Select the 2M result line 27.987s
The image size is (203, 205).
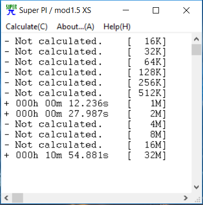pos(85,114)
